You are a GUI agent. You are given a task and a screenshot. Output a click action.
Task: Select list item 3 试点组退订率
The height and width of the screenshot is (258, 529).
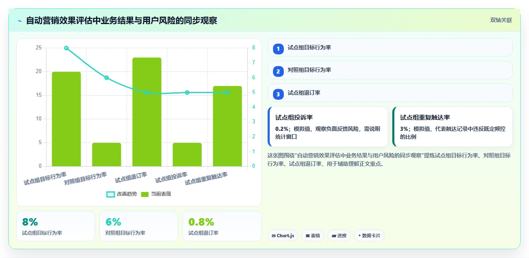point(390,93)
